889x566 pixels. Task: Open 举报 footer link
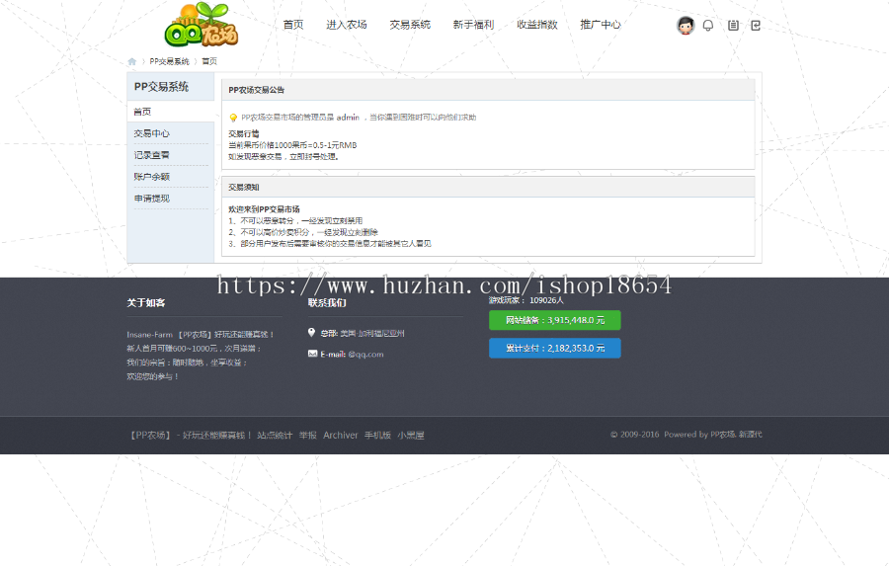(x=308, y=435)
